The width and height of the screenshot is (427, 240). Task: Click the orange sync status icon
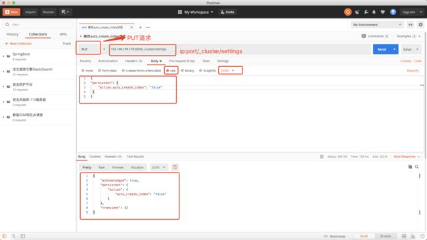click(x=348, y=12)
